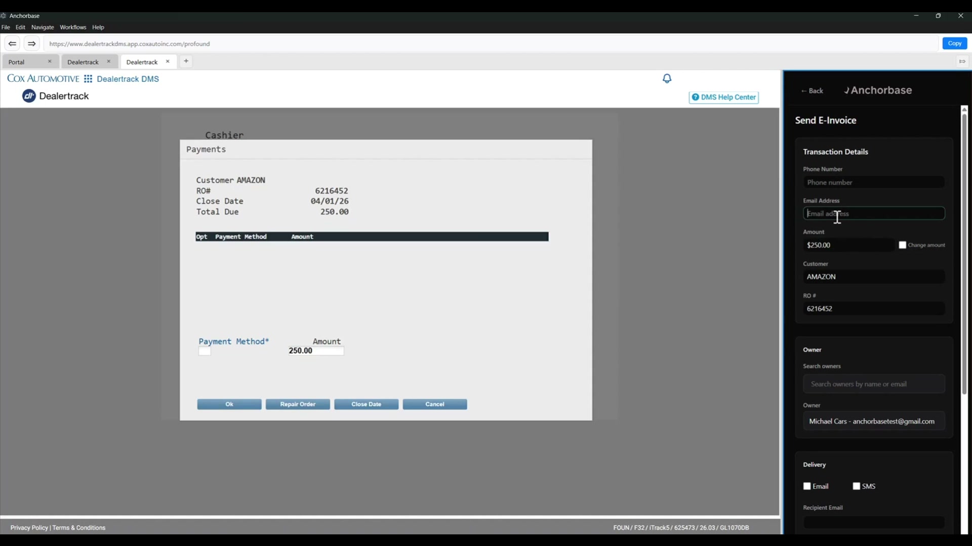Image resolution: width=972 pixels, height=546 pixels.
Task: Minimize the Anchorbase window
Action: pyautogui.click(x=916, y=16)
